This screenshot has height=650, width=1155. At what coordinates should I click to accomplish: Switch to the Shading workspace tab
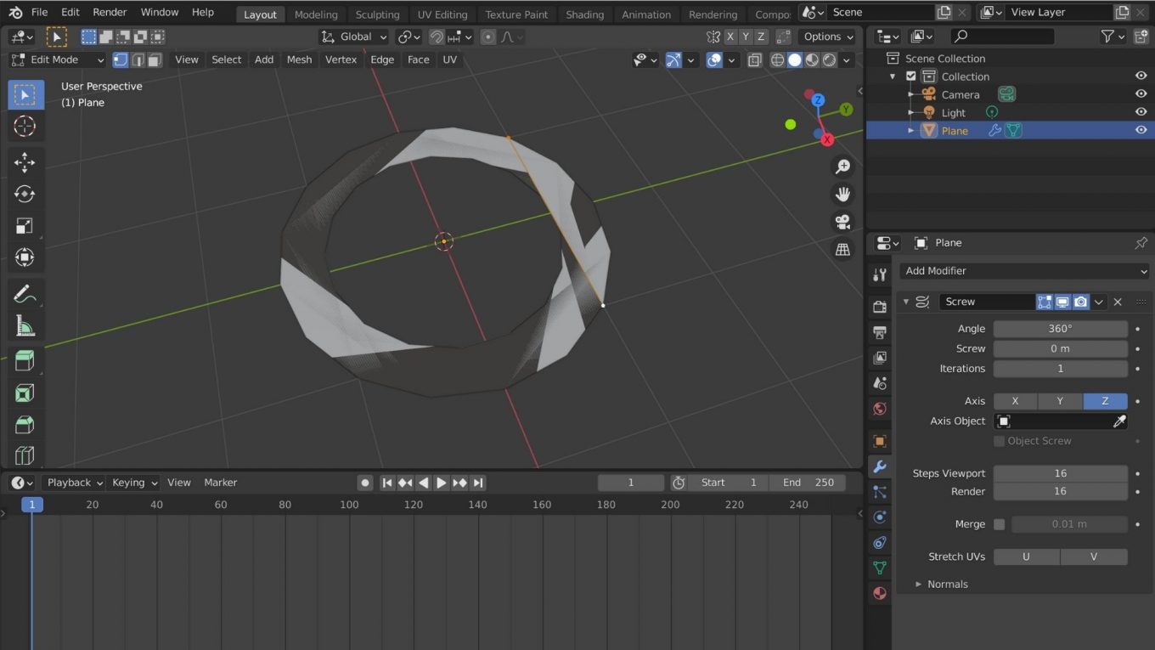[x=584, y=14]
